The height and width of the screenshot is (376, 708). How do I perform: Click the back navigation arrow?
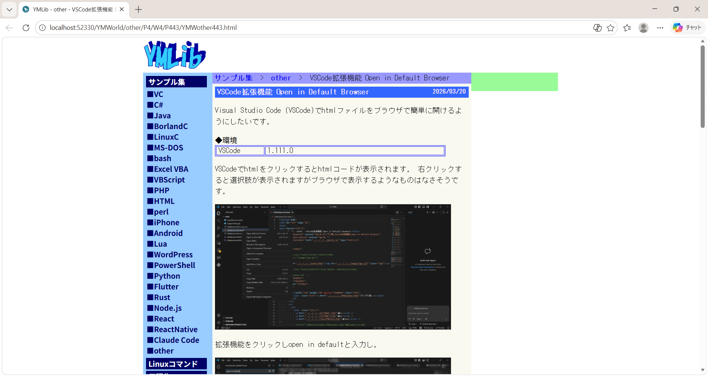pyautogui.click(x=10, y=28)
